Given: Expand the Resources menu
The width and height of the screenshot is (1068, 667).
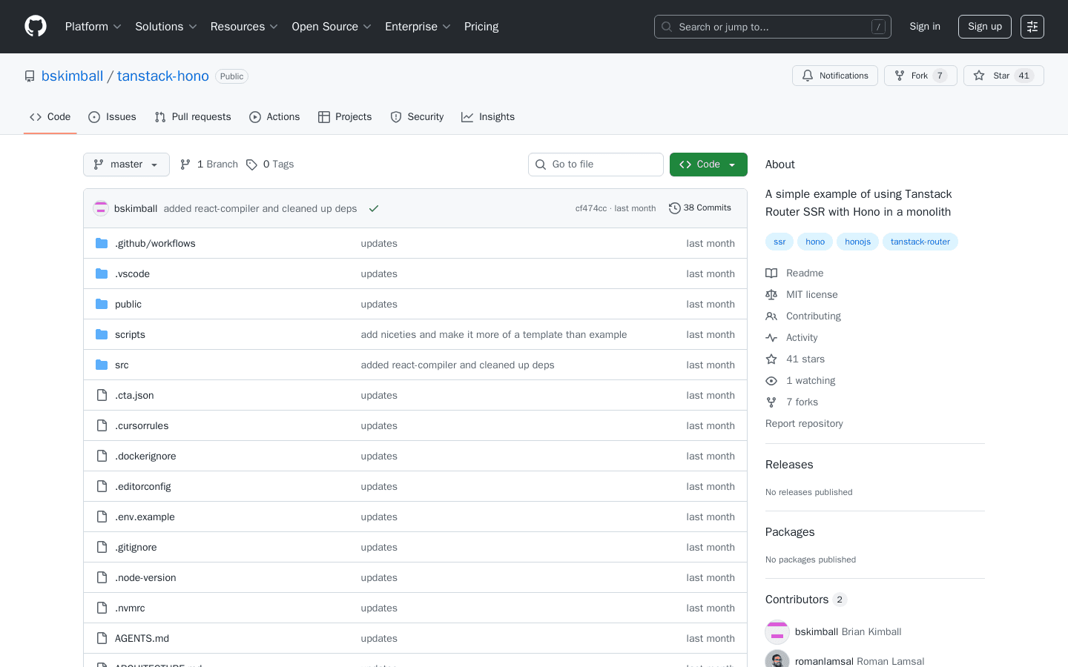Looking at the screenshot, I should 244,27.
